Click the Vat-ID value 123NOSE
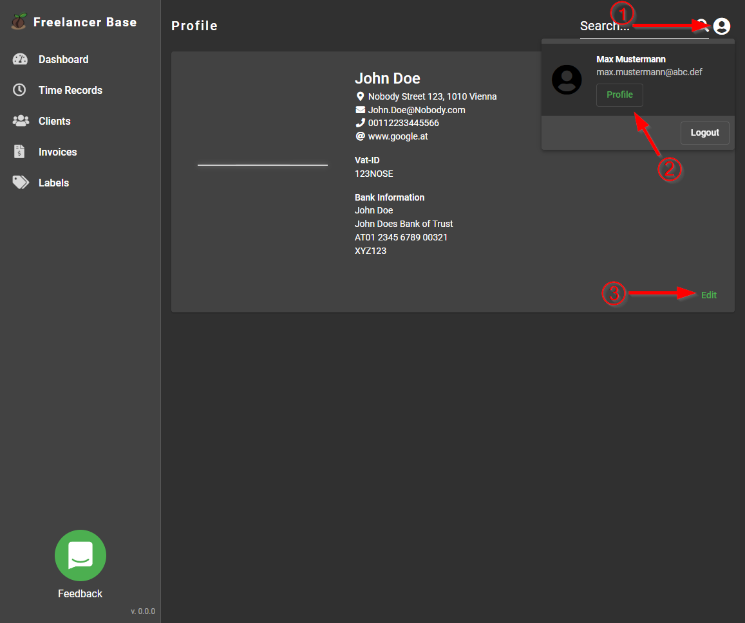Image resolution: width=745 pixels, height=623 pixels. (x=374, y=174)
